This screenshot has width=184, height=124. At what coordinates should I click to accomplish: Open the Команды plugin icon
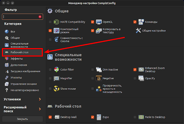point(141,22)
